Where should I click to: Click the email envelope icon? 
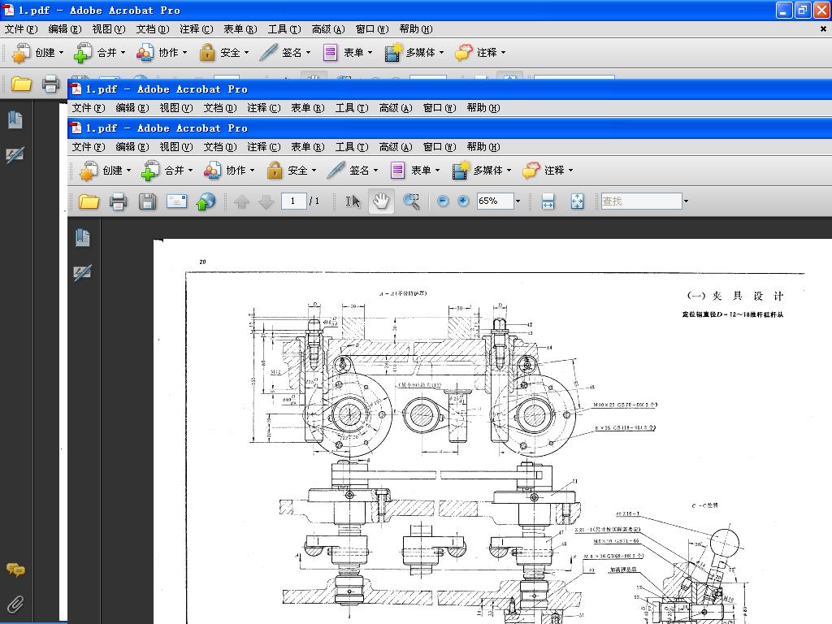(177, 201)
